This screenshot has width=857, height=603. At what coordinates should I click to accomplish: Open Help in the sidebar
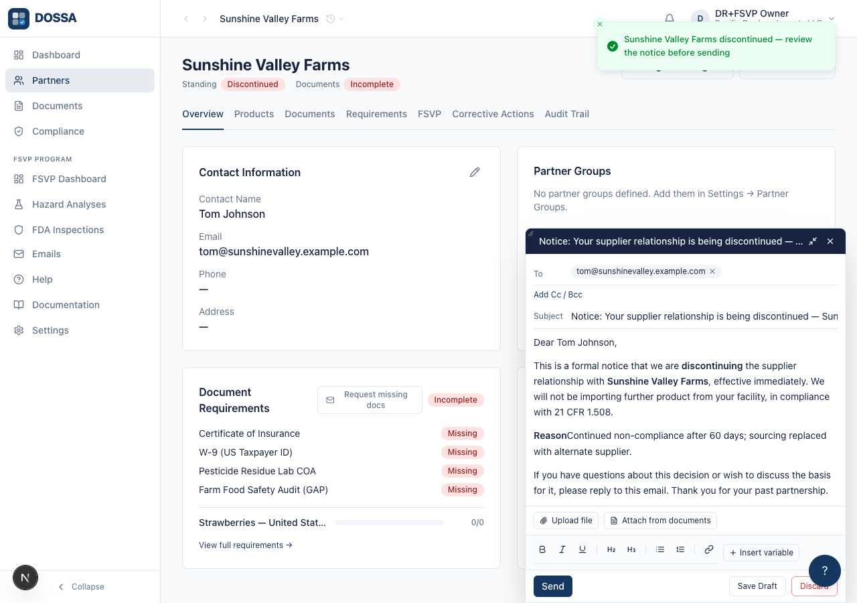(x=80, y=279)
